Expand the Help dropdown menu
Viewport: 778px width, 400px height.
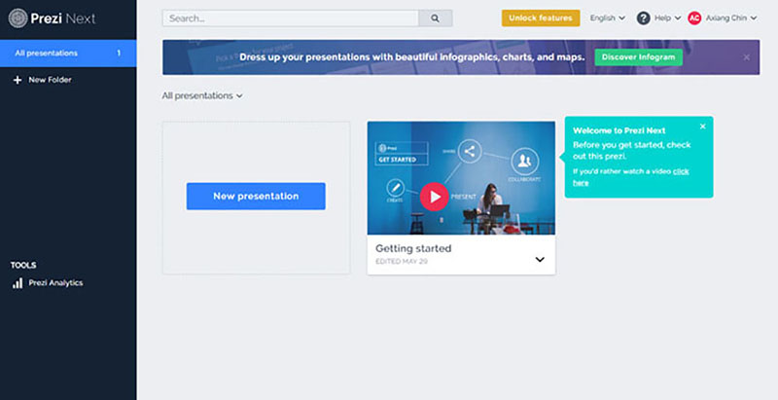coord(667,18)
